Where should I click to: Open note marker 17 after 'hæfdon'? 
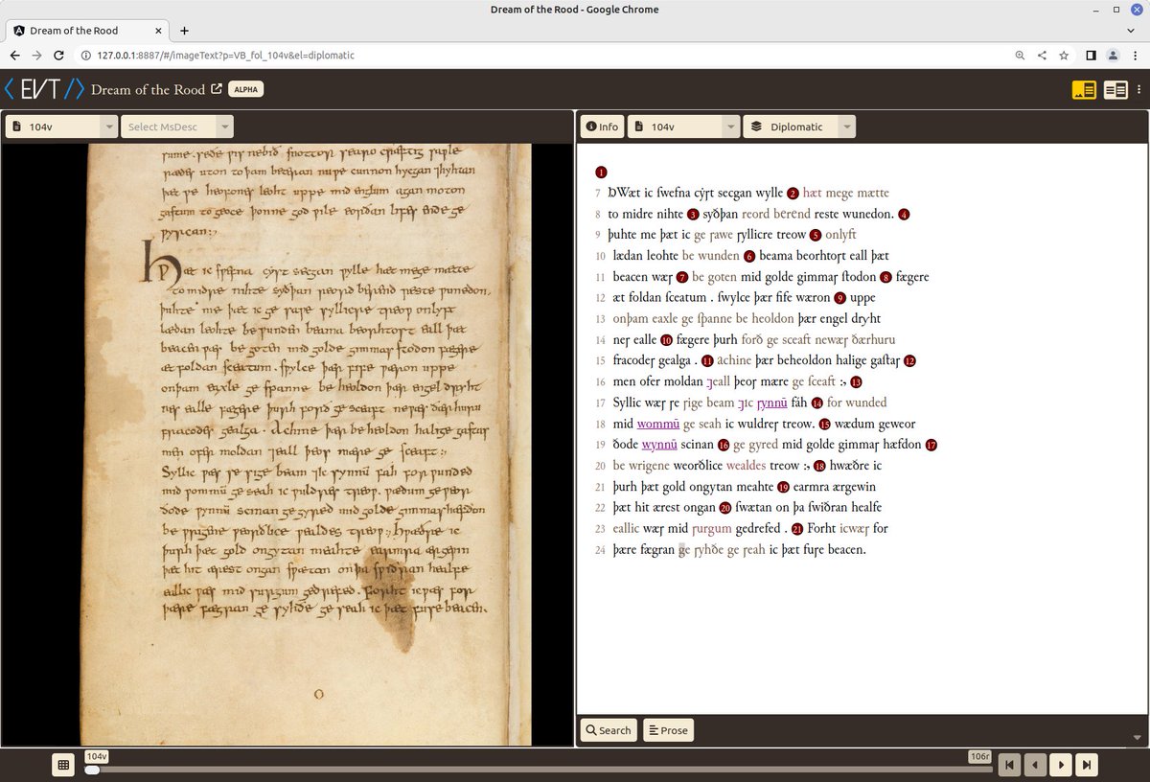coord(931,445)
